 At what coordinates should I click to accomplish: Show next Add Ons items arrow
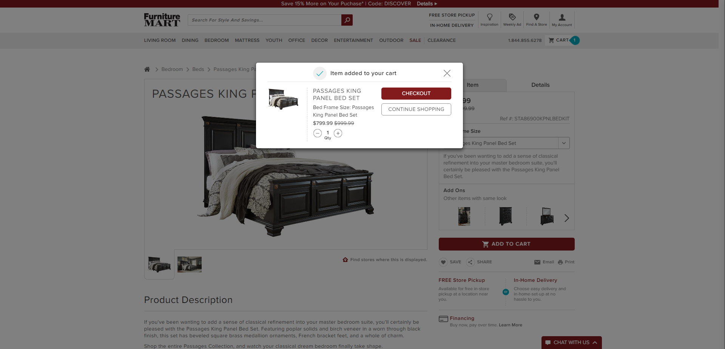point(566,218)
